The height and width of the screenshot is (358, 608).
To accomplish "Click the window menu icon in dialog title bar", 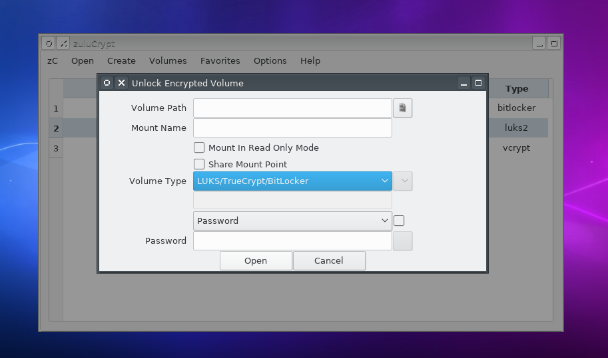I will point(107,83).
